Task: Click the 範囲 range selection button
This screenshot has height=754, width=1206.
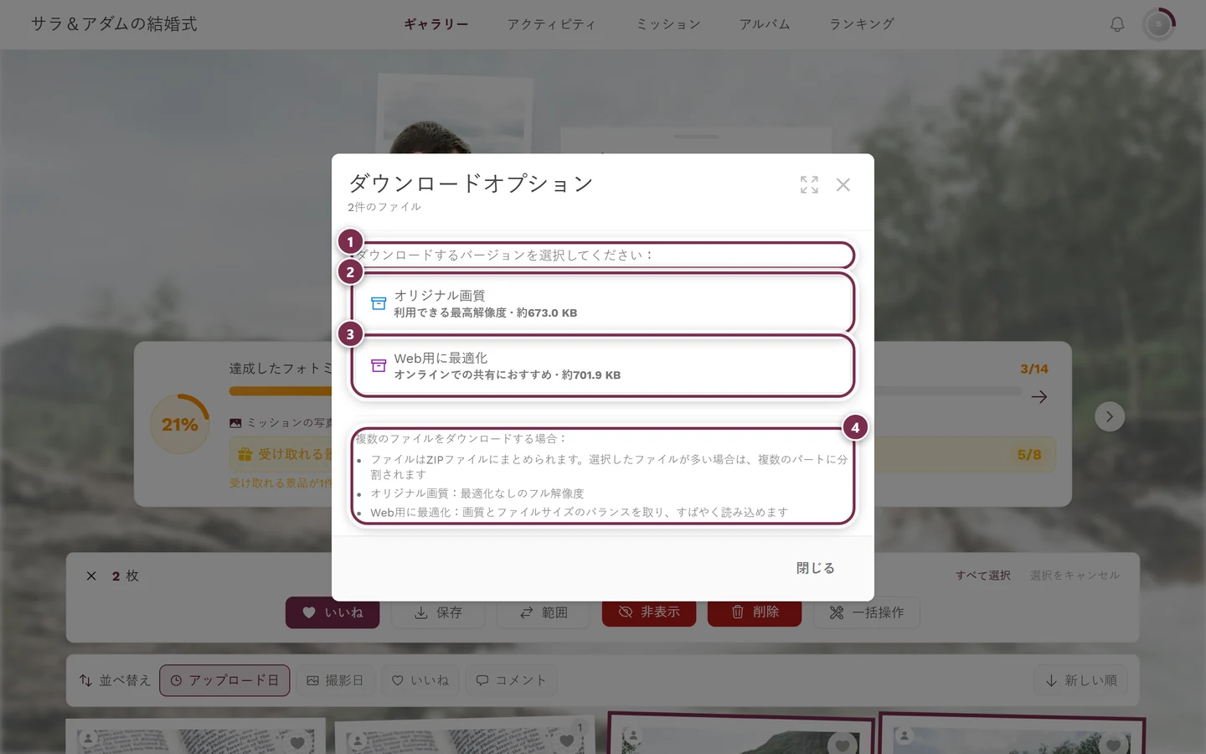Action: pos(544,612)
